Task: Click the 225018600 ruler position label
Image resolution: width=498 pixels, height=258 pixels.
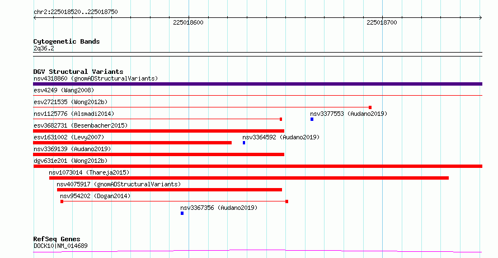Action: tap(188, 22)
